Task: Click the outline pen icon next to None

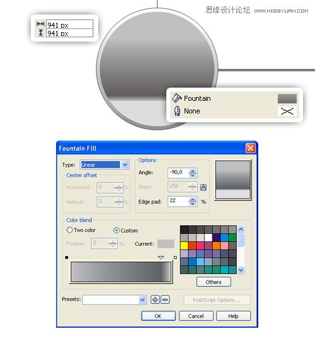Action: coord(177,111)
